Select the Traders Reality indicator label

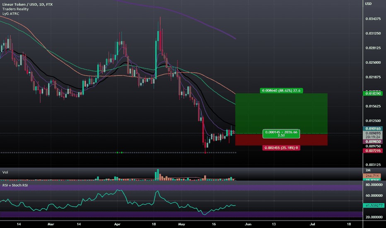(15, 9)
